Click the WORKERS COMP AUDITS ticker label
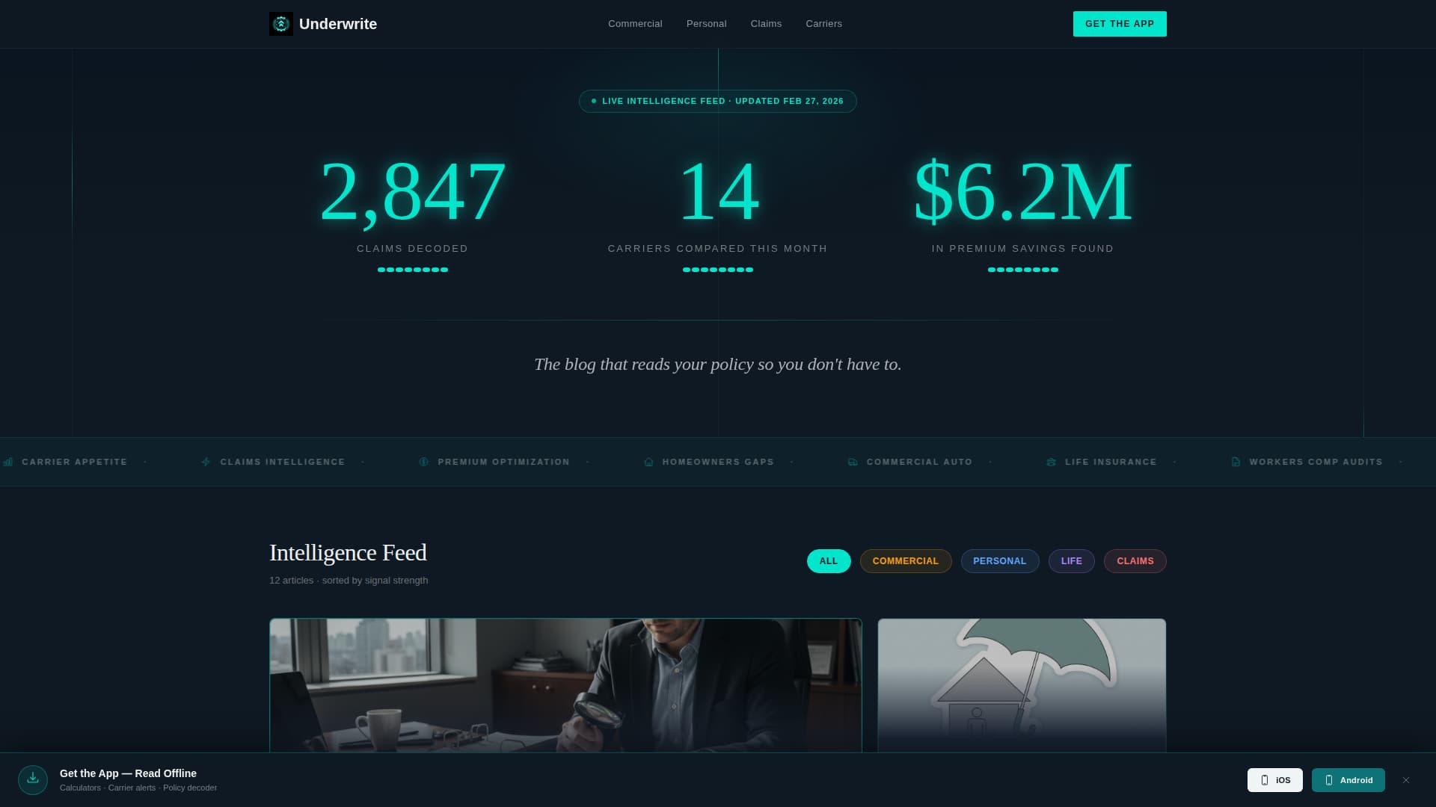Image resolution: width=1436 pixels, height=807 pixels. [x=1316, y=462]
